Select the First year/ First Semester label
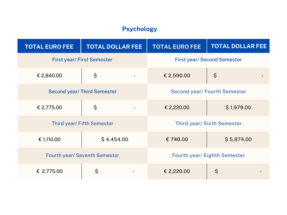 [82, 60]
